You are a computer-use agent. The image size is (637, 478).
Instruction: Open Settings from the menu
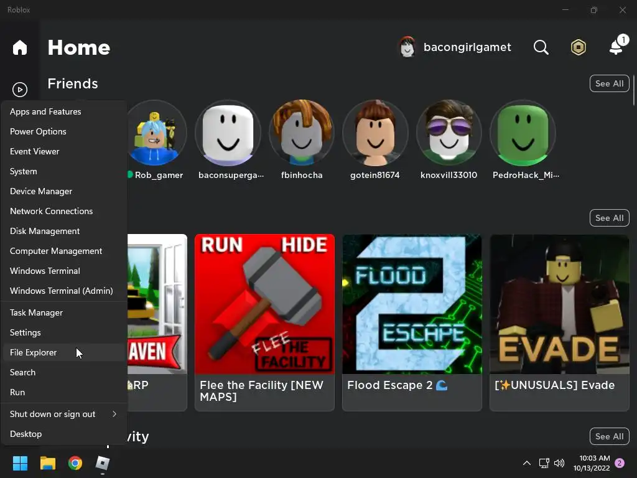[x=64, y=332]
